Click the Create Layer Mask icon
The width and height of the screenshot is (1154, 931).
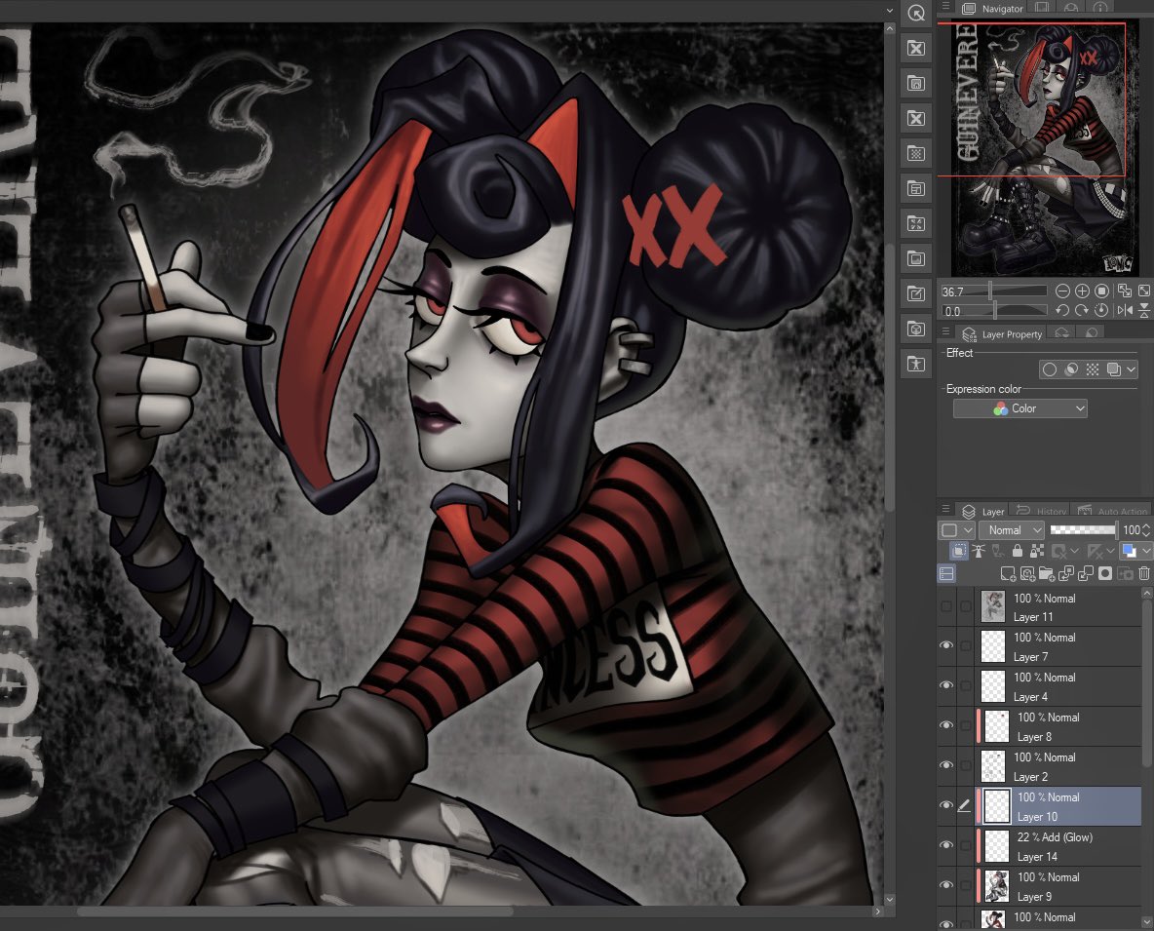[x=1105, y=573]
